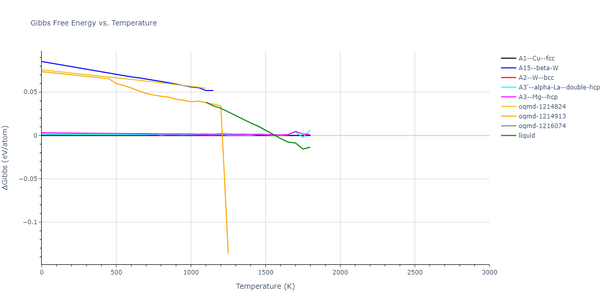Click the chart title 'Gibbs Free Energy vs. Temperature'
Image resolution: width=610 pixels, height=305 pixels.
pos(94,23)
